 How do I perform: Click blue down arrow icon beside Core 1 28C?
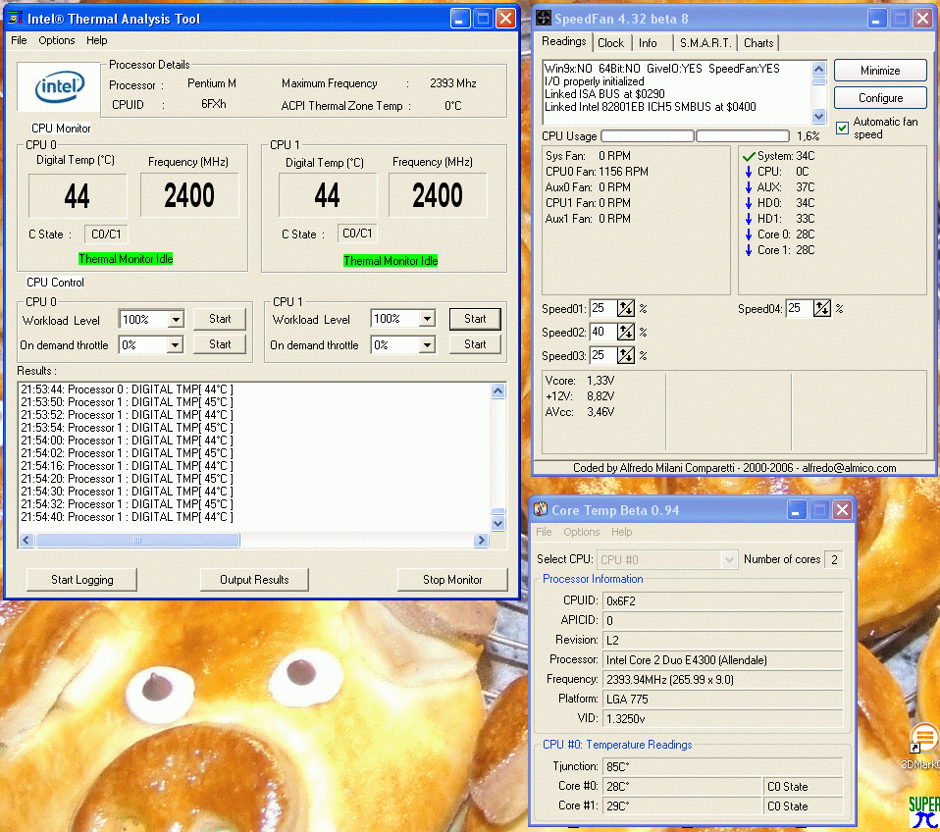point(748,250)
